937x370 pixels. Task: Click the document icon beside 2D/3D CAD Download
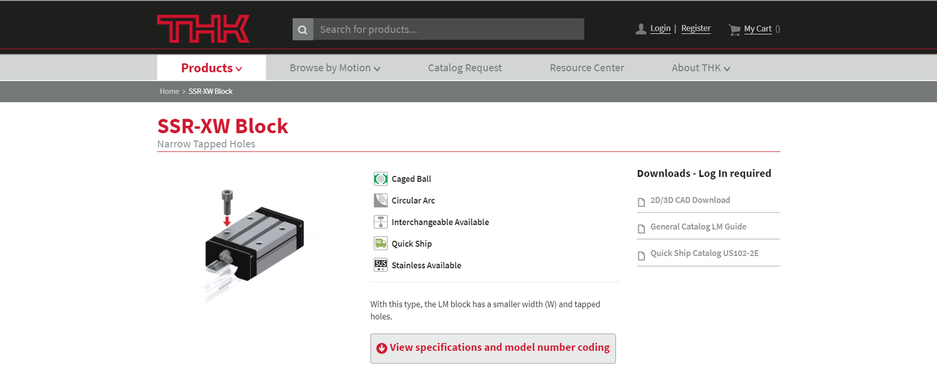click(641, 202)
